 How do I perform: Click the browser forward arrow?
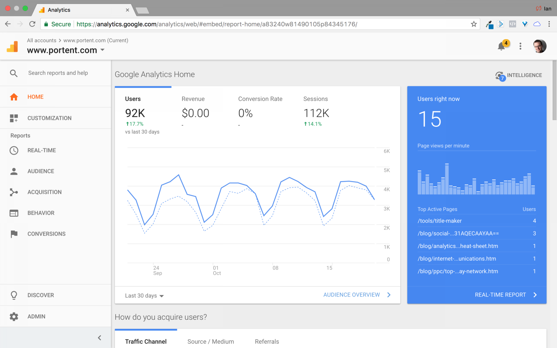click(x=20, y=24)
